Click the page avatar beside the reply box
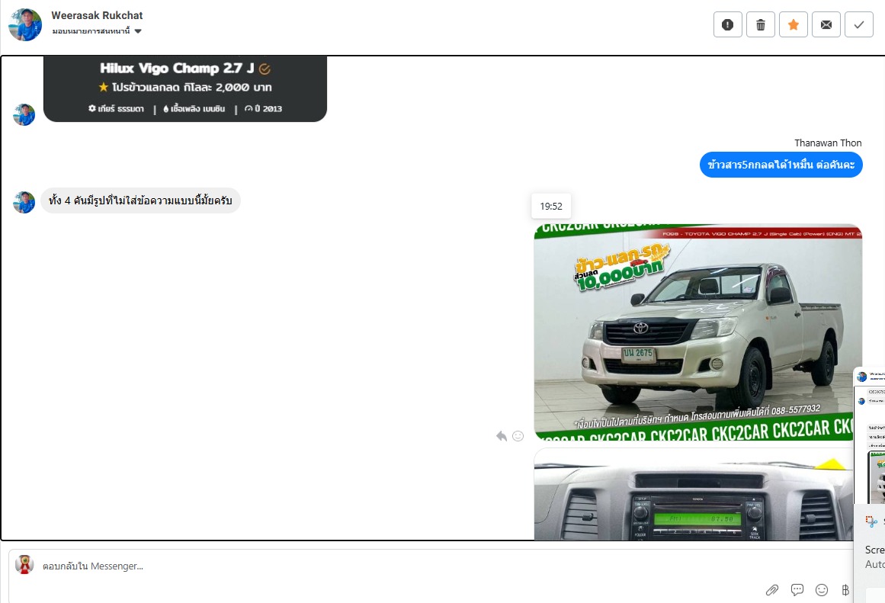Viewport: 885px width, 603px height. pos(24,565)
